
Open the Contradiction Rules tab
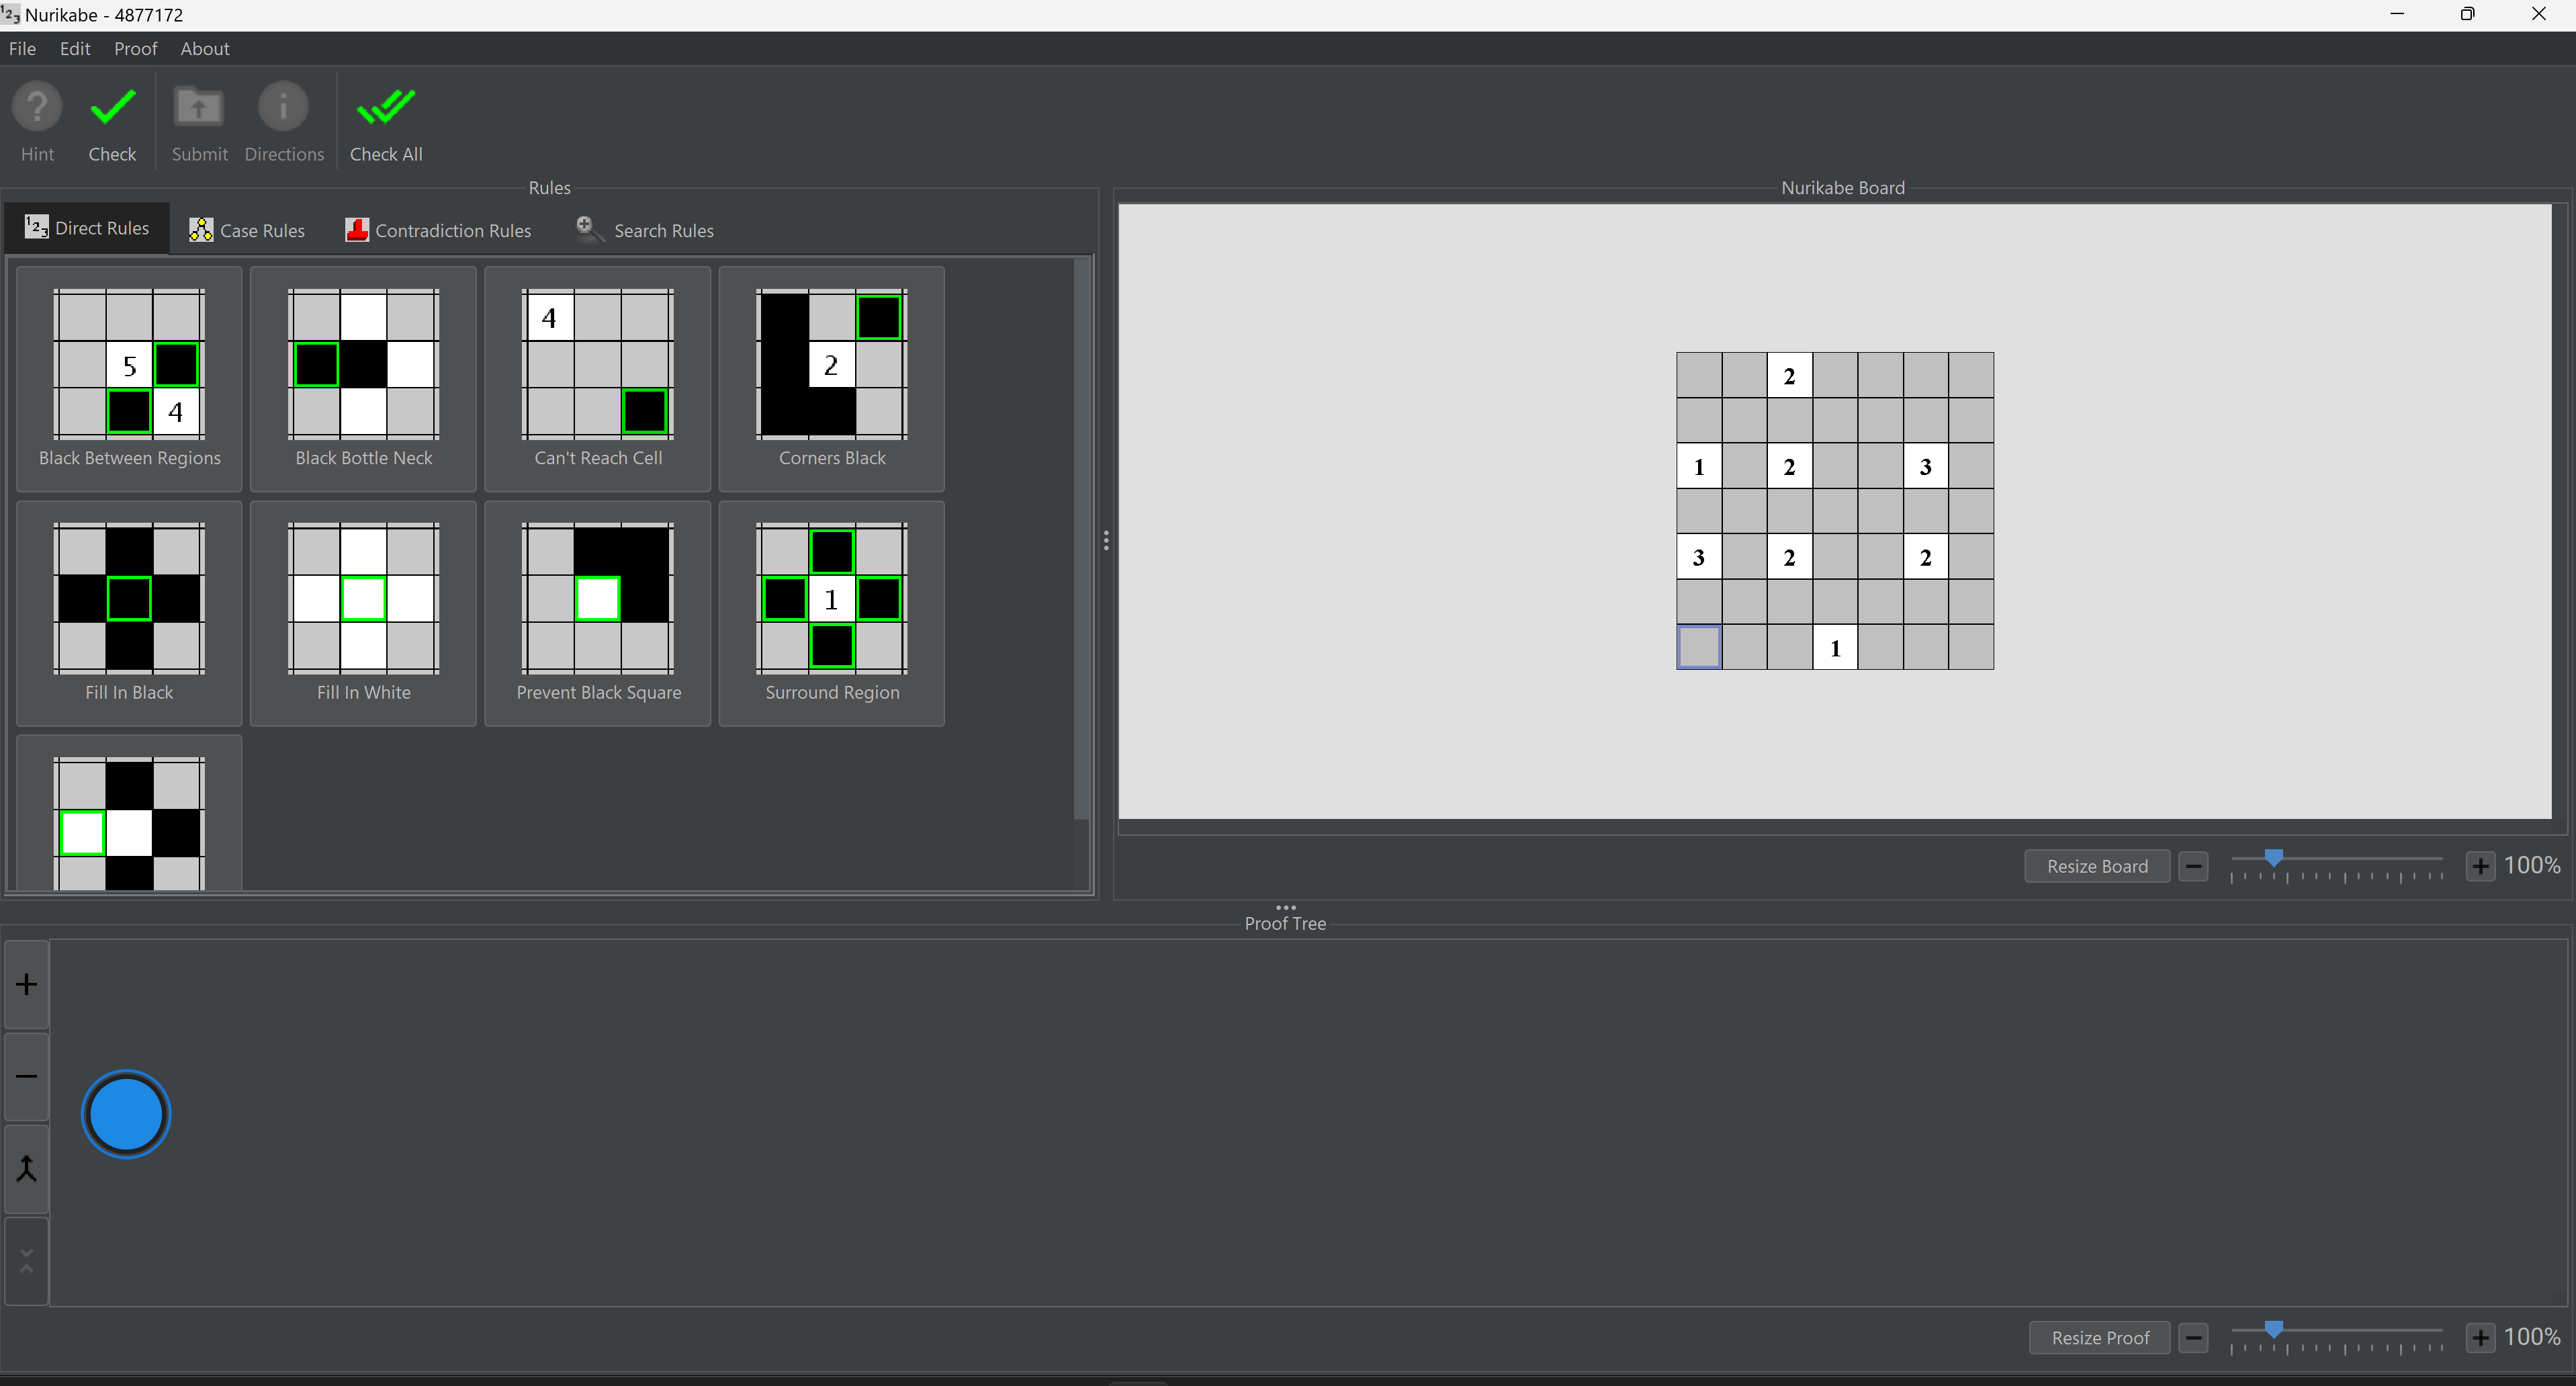click(438, 230)
